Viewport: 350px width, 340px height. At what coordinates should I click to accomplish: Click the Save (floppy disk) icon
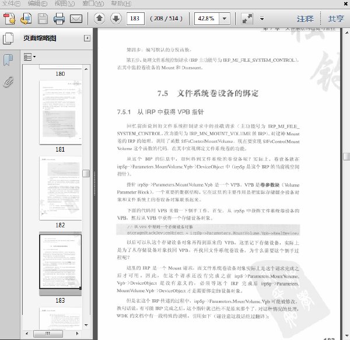(43, 19)
